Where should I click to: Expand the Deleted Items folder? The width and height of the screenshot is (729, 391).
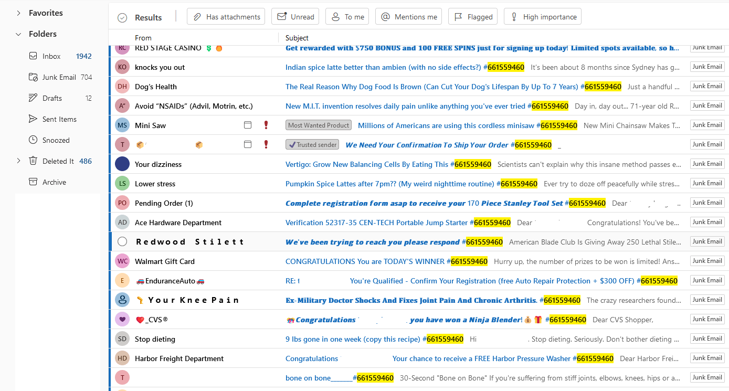click(x=18, y=161)
